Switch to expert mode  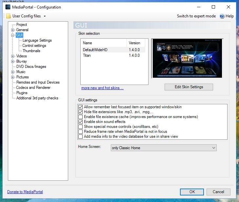coord(196,16)
